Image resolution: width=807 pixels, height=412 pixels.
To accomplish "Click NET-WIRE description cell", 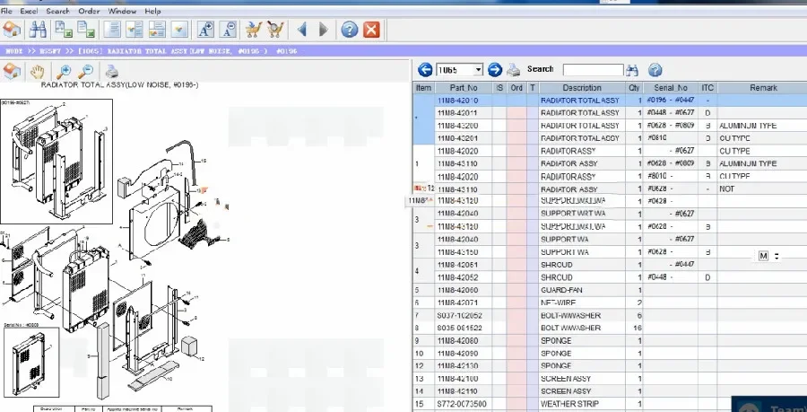I will point(582,302).
